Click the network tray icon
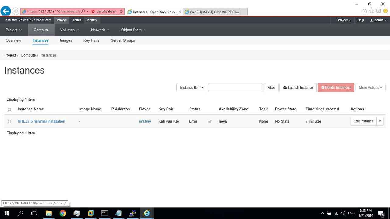Image resolution: width=390 pixels, height=219 pixels. click(336, 213)
